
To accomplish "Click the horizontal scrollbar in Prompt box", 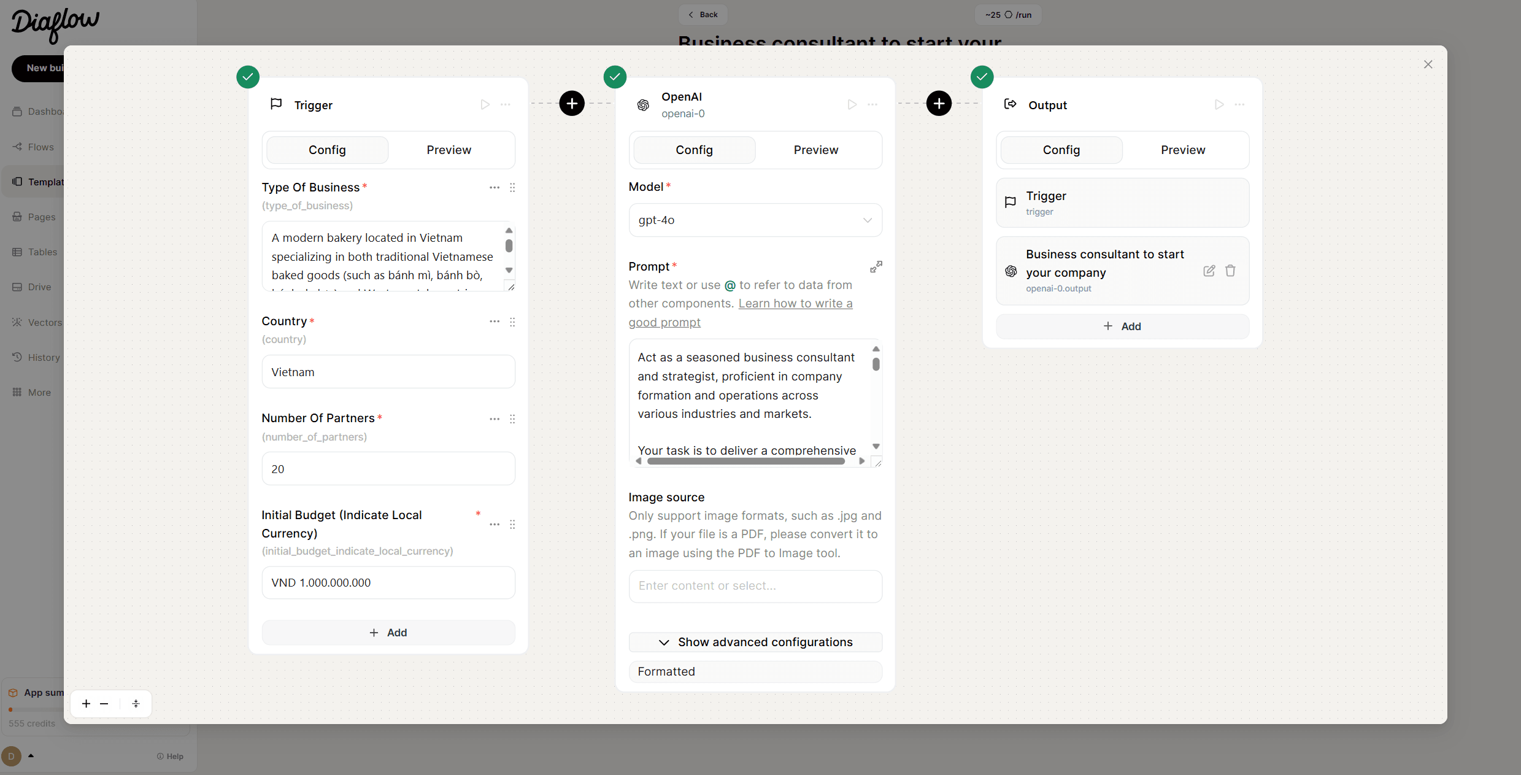I will point(745,461).
